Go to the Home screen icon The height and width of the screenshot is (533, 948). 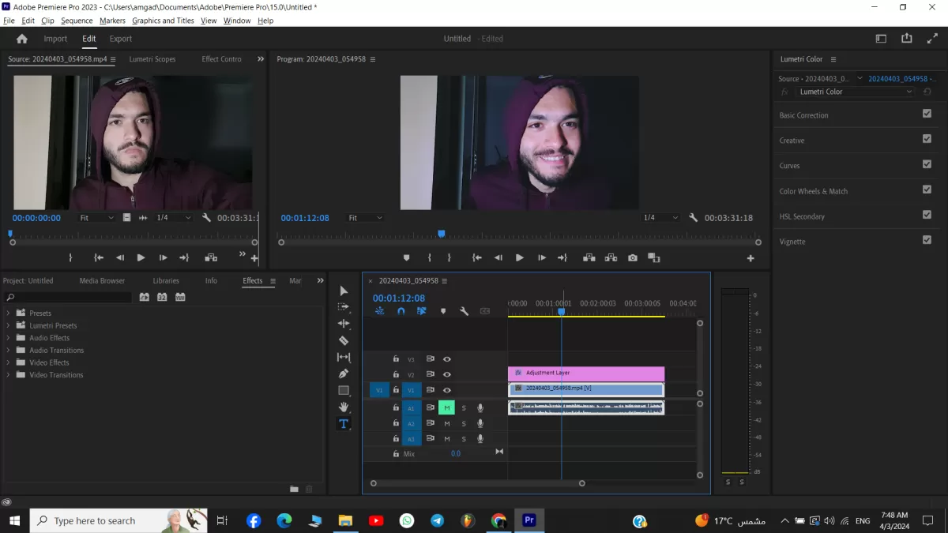coord(22,39)
